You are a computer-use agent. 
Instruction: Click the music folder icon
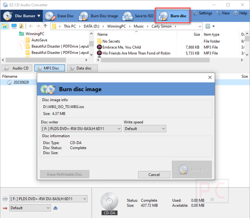[21, 26]
